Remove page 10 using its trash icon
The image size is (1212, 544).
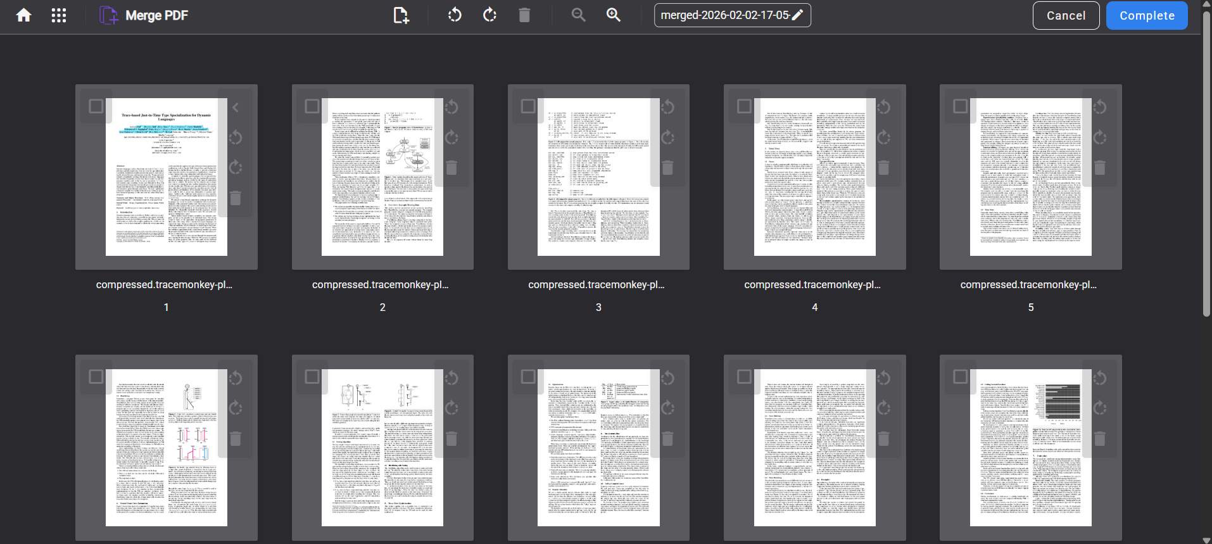point(1100,438)
